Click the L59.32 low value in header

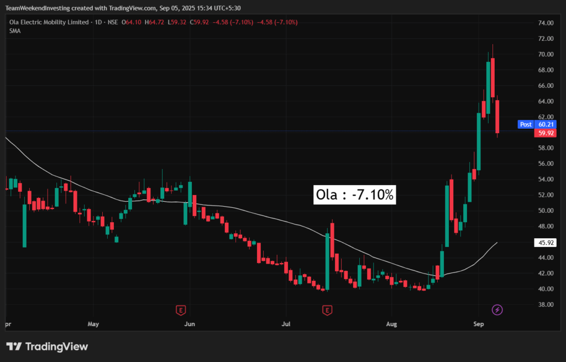177,22
